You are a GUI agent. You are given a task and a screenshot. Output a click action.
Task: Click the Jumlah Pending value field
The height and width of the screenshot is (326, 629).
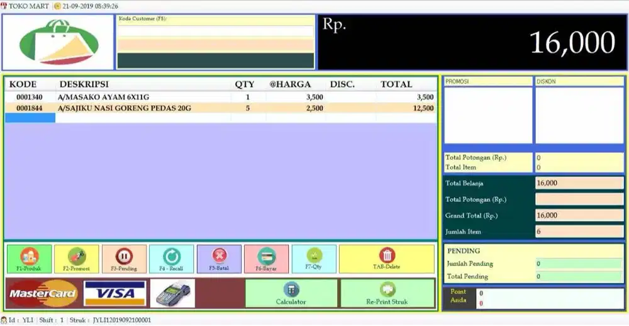[579, 264]
